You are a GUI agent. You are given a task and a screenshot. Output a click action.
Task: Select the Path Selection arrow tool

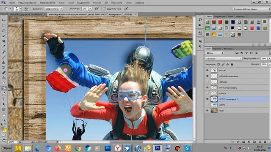[x=4, y=104]
